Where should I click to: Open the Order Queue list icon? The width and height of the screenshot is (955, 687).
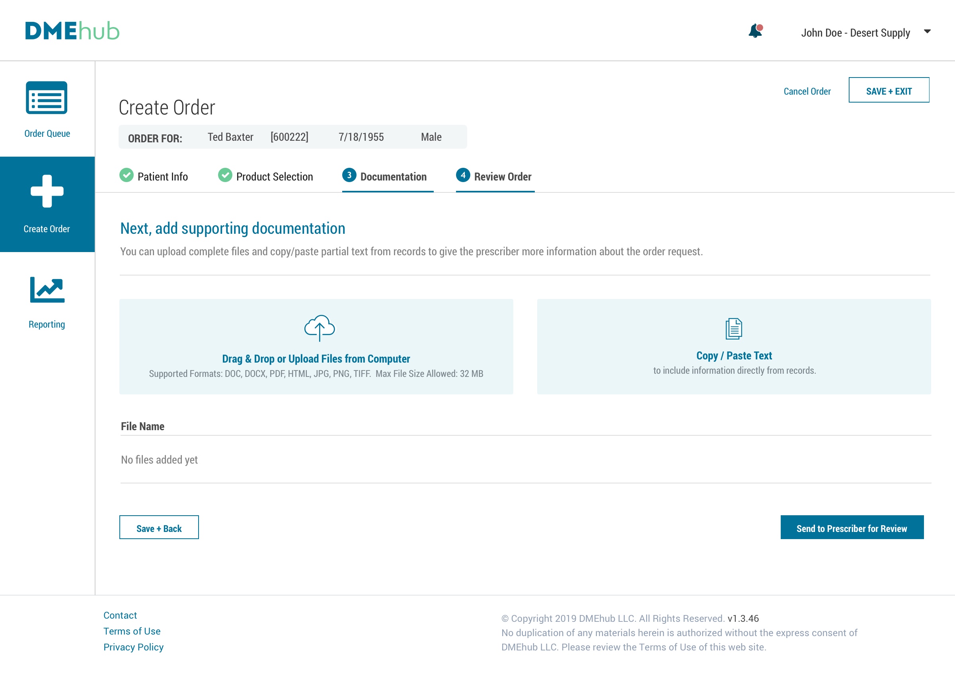point(47,97)
